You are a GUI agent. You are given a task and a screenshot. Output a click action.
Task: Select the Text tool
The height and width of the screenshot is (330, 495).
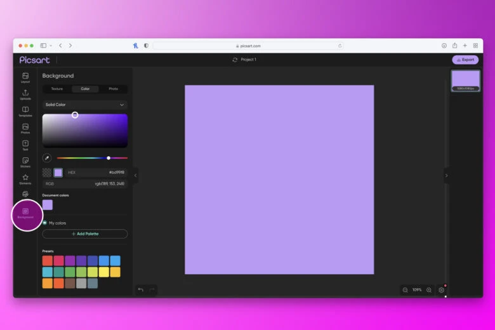coord(25,145)
